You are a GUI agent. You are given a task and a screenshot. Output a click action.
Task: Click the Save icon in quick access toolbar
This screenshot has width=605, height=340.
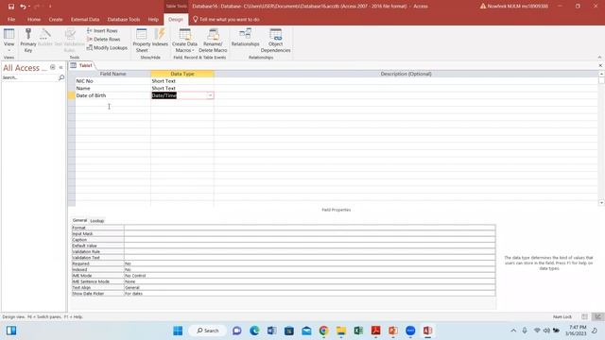(x=11, y=7)
